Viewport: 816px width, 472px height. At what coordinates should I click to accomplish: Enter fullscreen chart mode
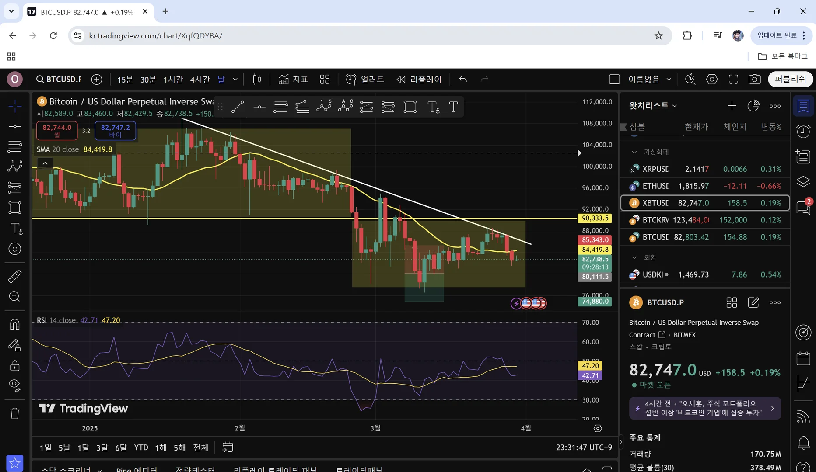pos(733,79)
